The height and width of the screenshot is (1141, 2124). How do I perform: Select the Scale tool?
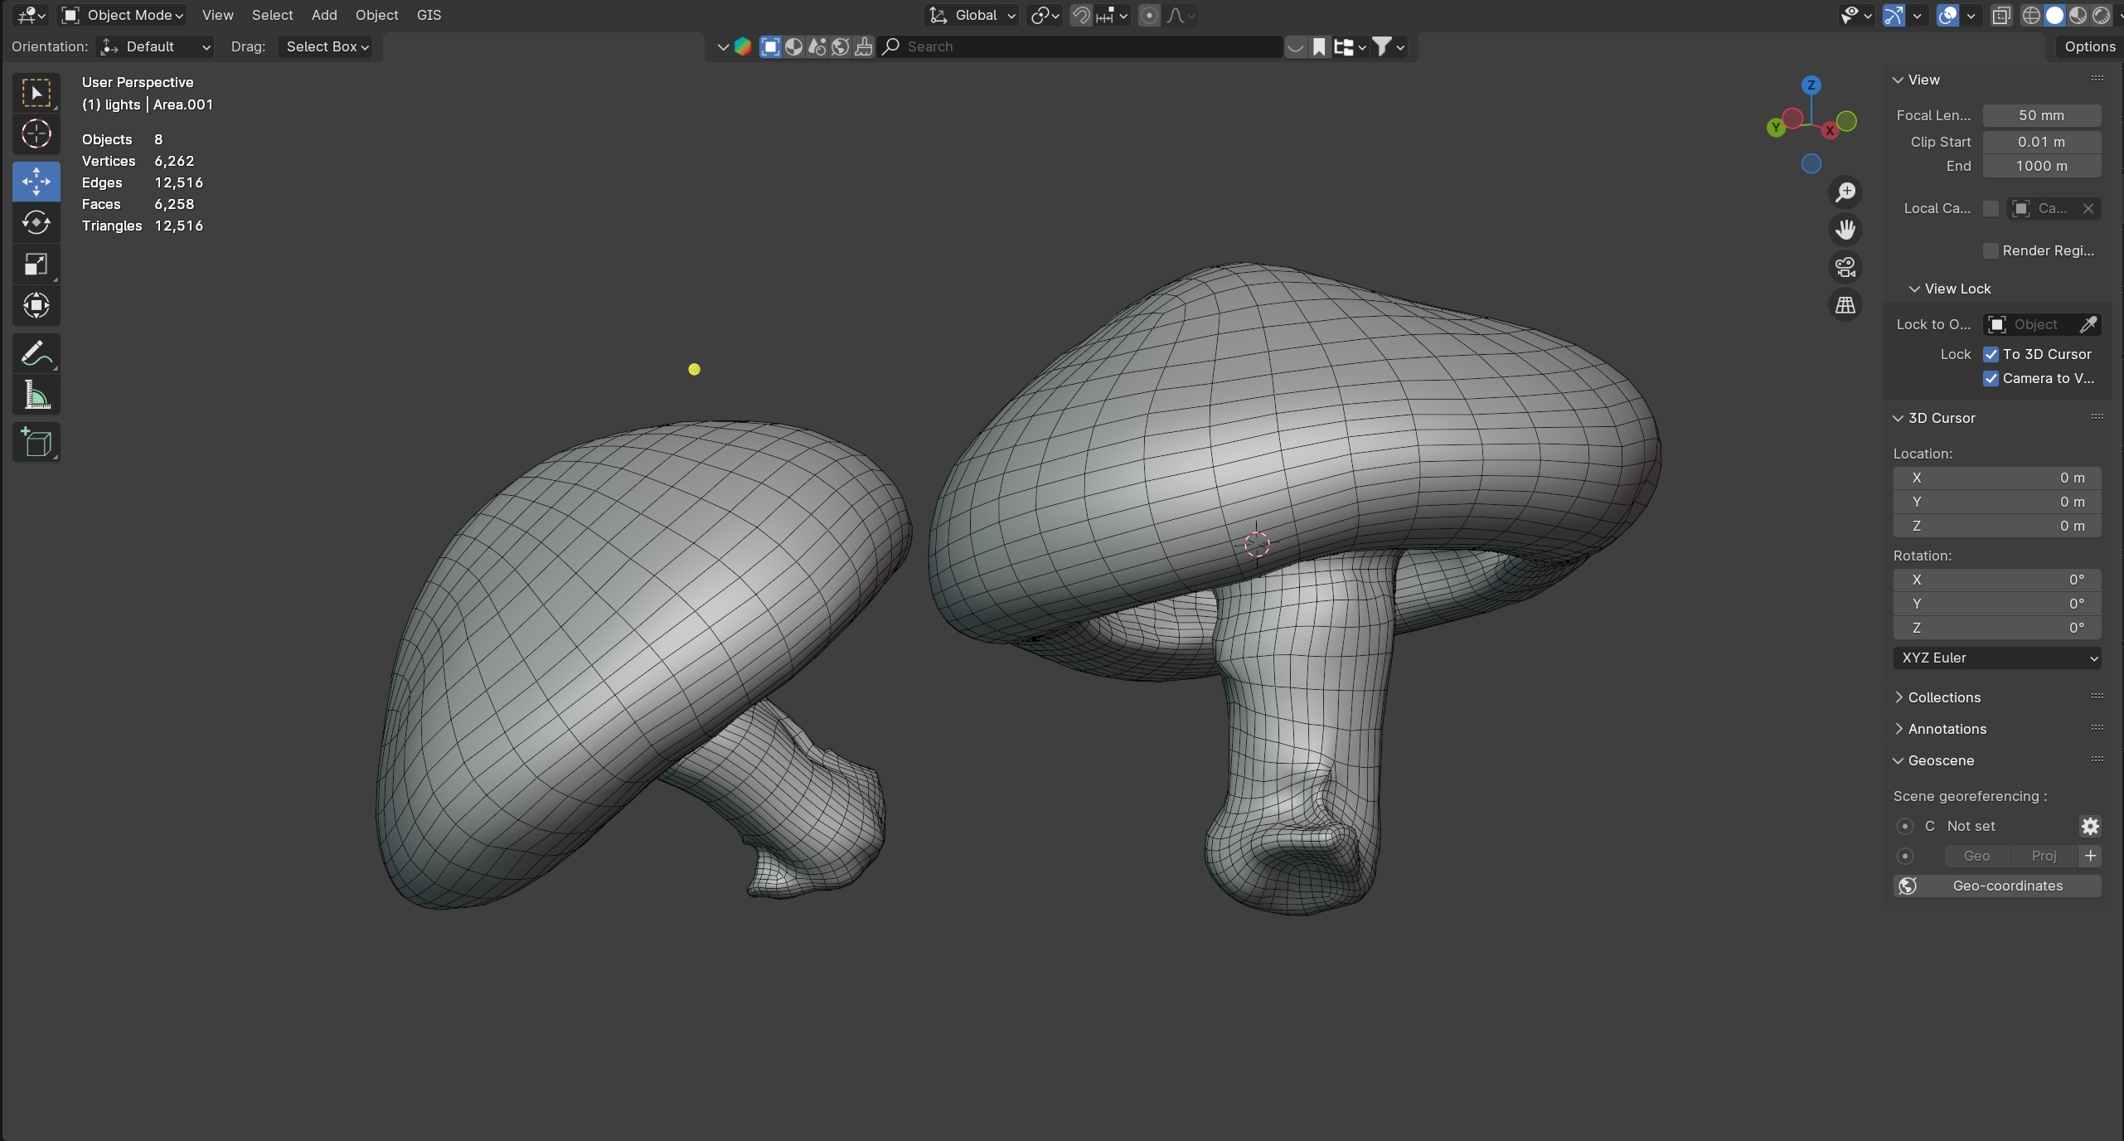point(36,265)
